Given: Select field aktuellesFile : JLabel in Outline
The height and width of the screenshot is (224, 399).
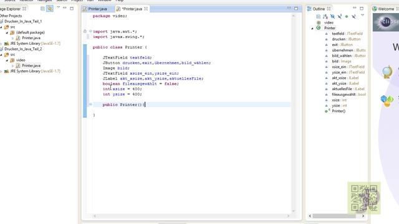Looking at the screenshot, I should (348, 89).
